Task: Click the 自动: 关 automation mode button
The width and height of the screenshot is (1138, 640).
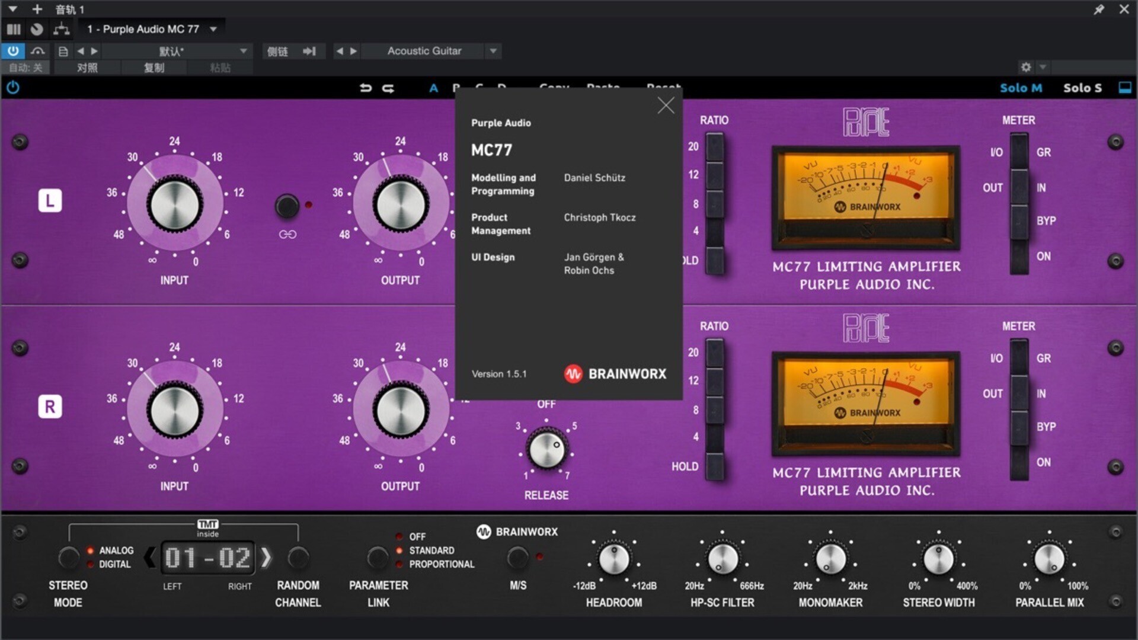Action: [25, 68]
